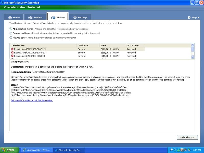This screenshot has height=153, width=204.
Task: Click the Description line text
Action: 52,67
